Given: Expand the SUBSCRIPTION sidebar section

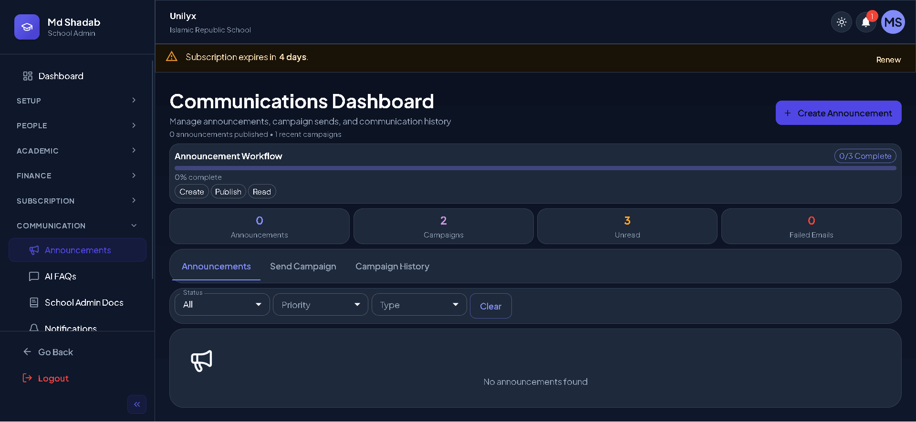Looking at the screenshot, I should point(76,201).
